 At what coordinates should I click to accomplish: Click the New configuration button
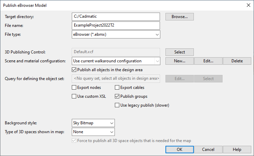coord(179,61)
